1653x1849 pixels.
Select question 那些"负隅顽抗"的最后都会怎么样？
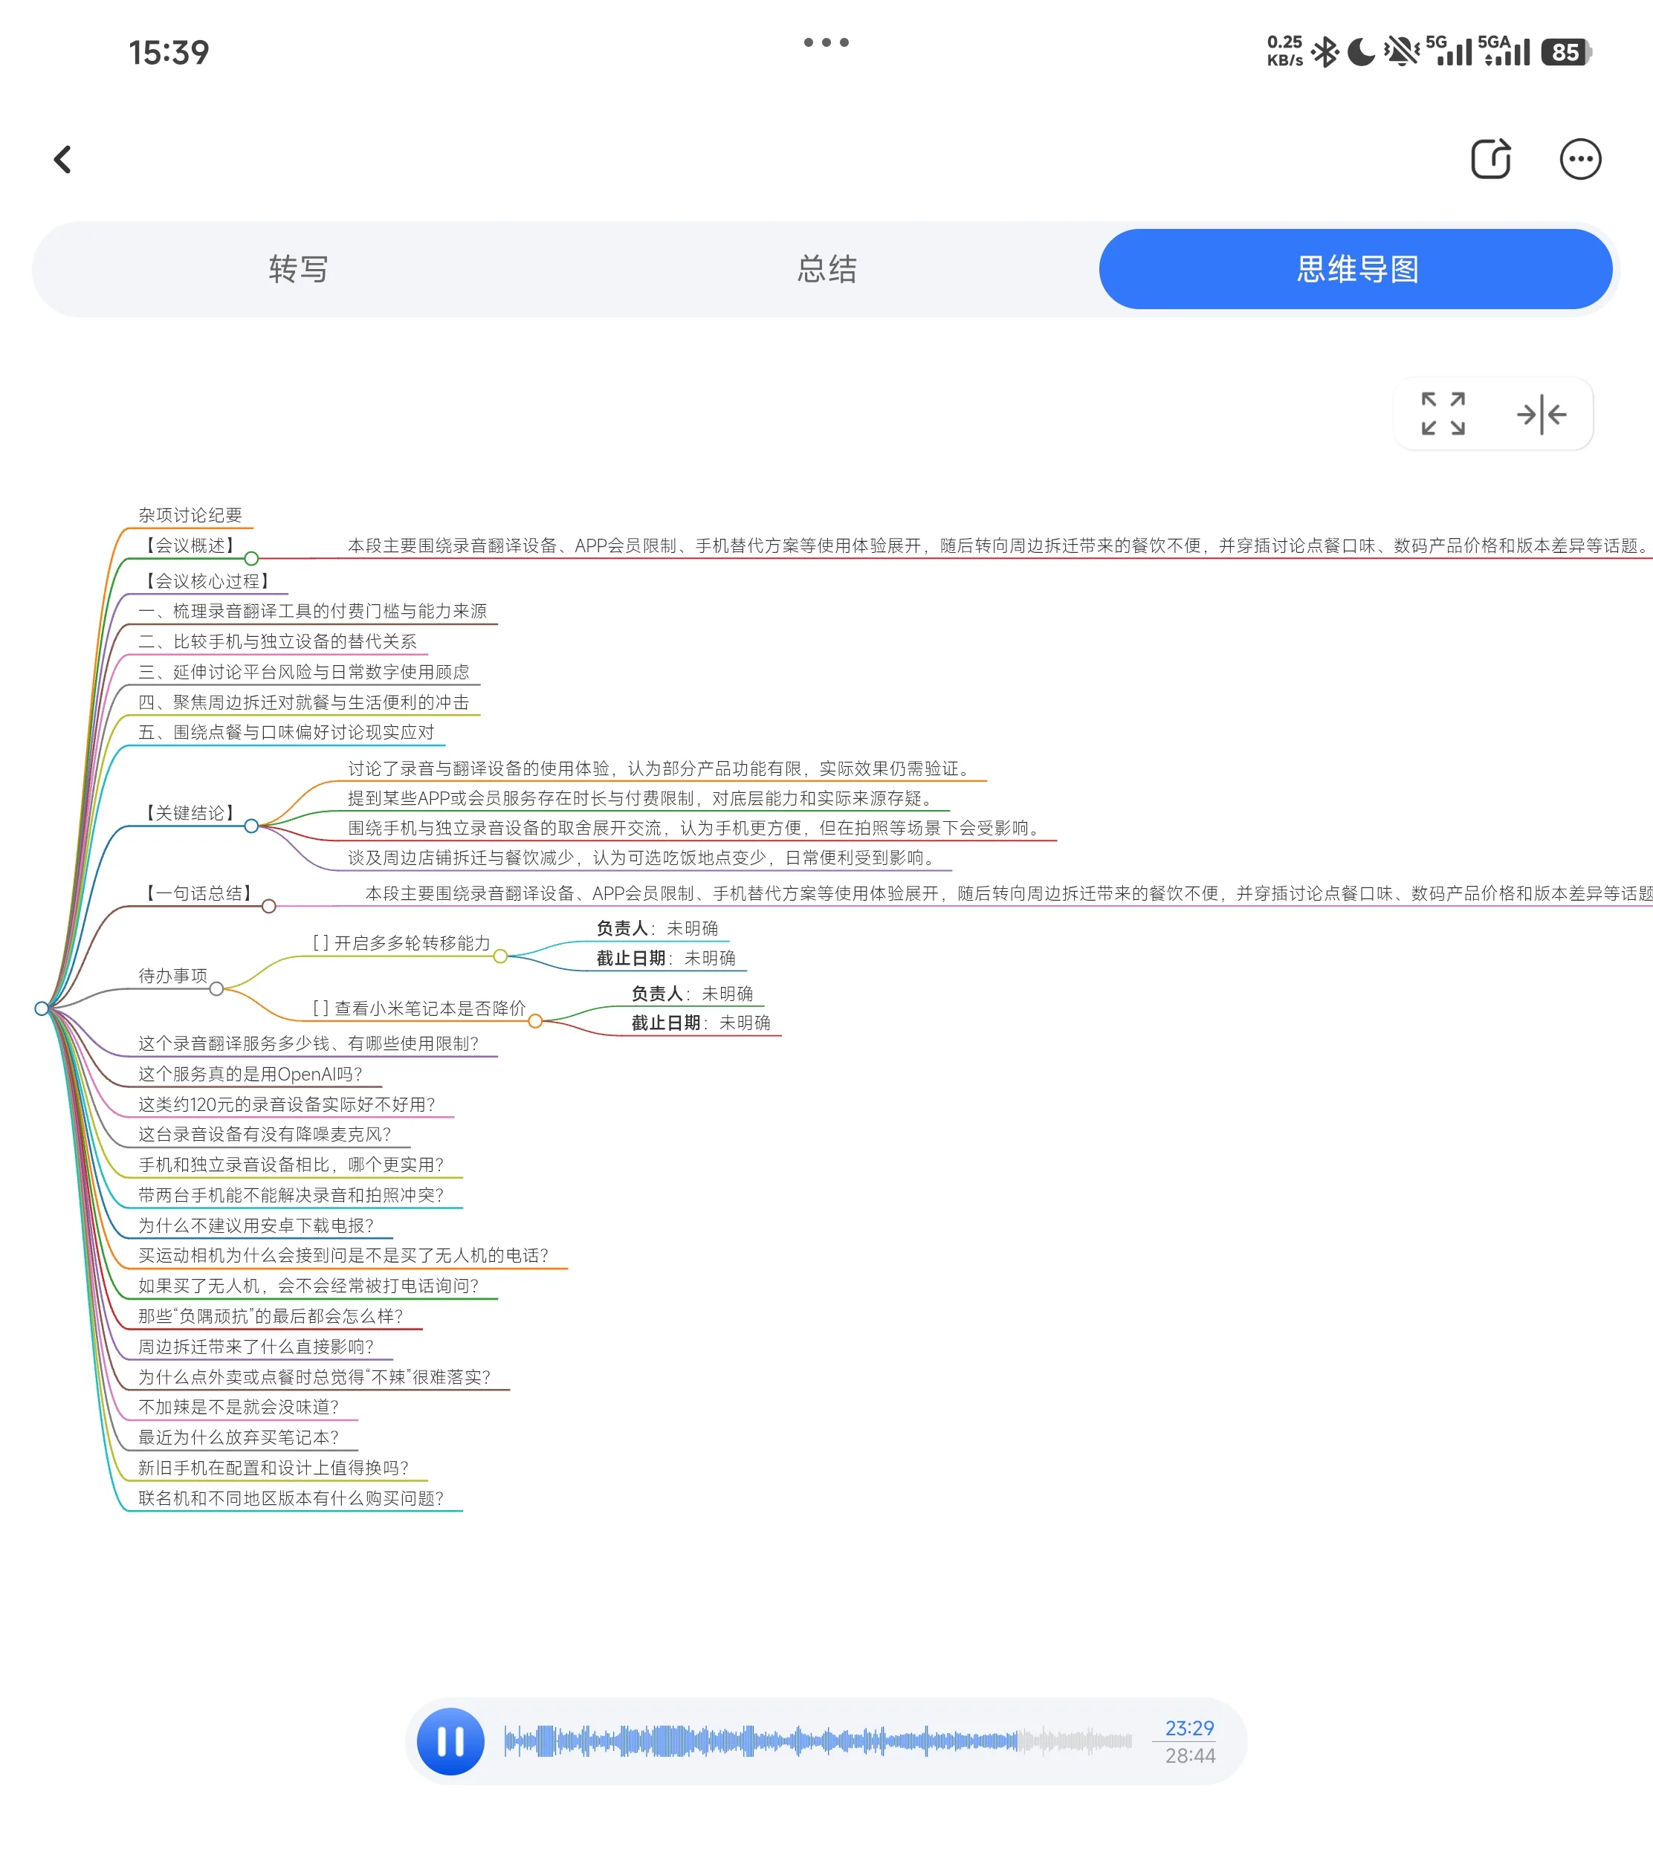271,1316
